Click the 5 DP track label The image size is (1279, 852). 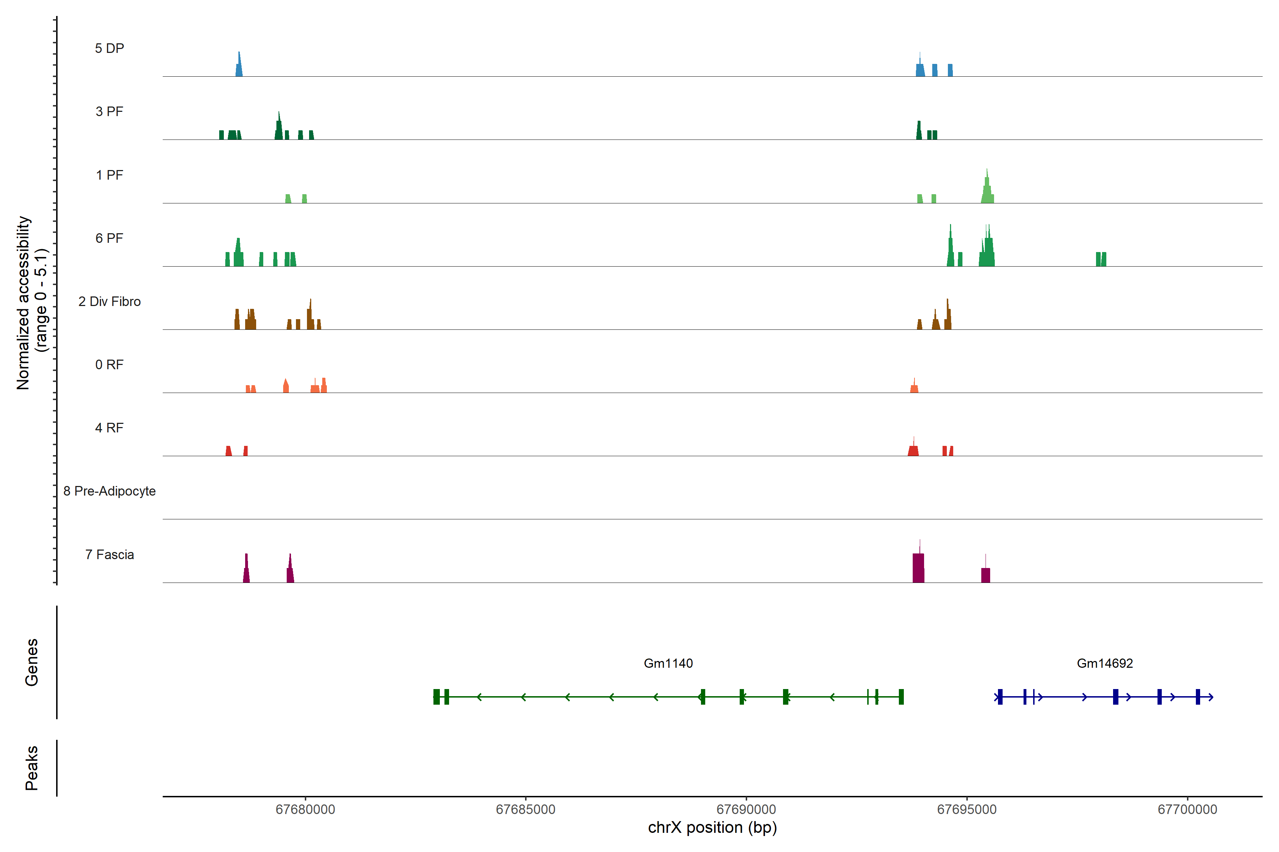tap(109, 48)
